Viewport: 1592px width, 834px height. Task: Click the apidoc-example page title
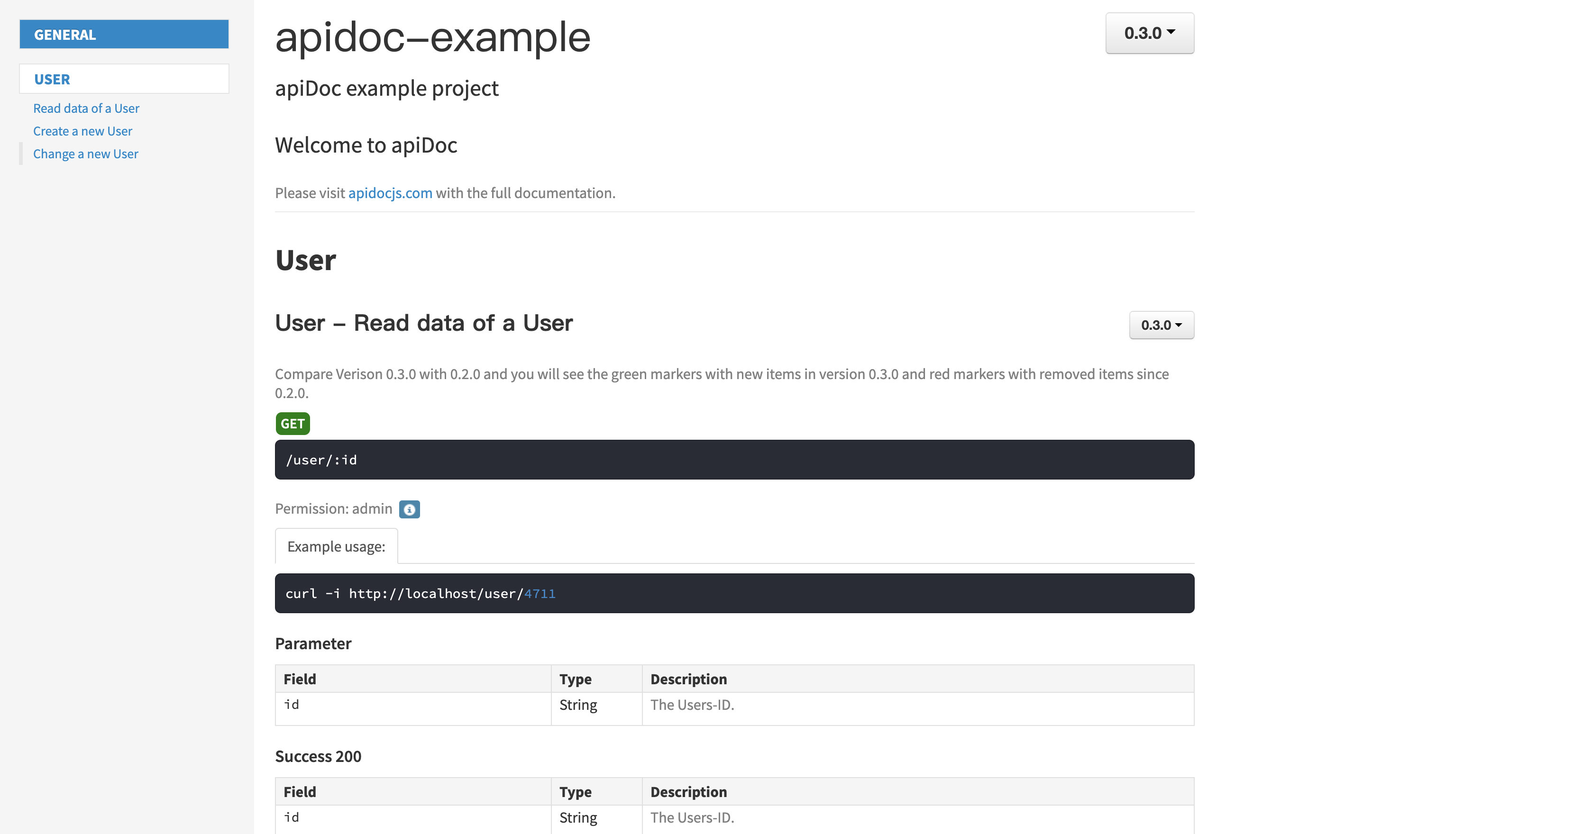coord(432,37)
